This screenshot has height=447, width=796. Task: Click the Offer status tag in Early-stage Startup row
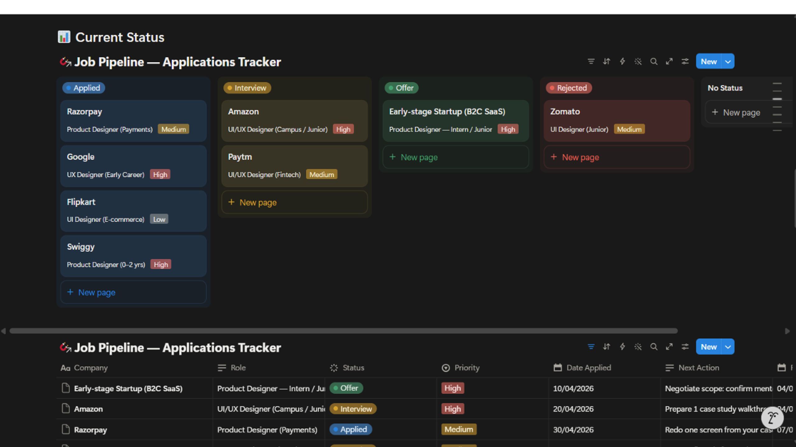tap(346, 388)
